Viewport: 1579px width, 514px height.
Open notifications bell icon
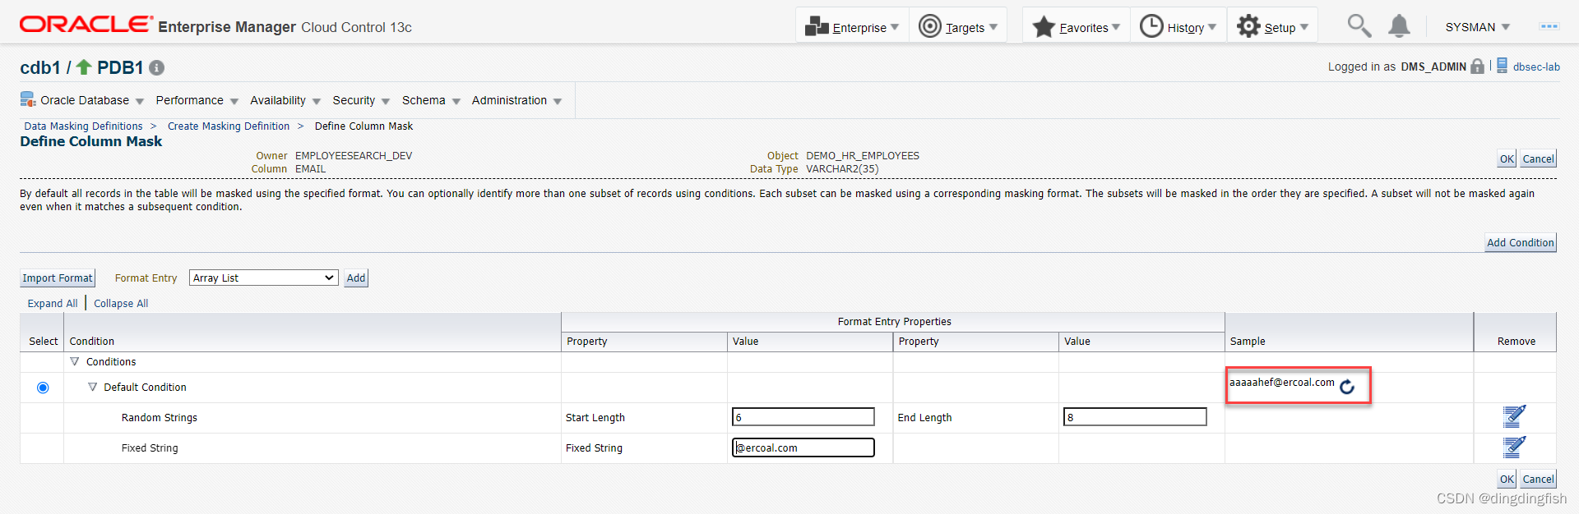[x=1399, y=26]
